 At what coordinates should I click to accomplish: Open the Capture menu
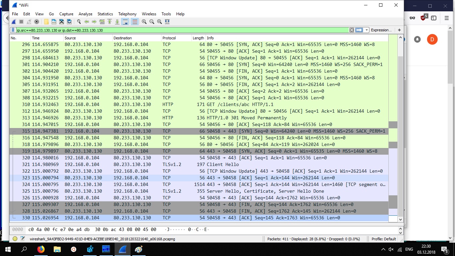(x=66, y=14)
